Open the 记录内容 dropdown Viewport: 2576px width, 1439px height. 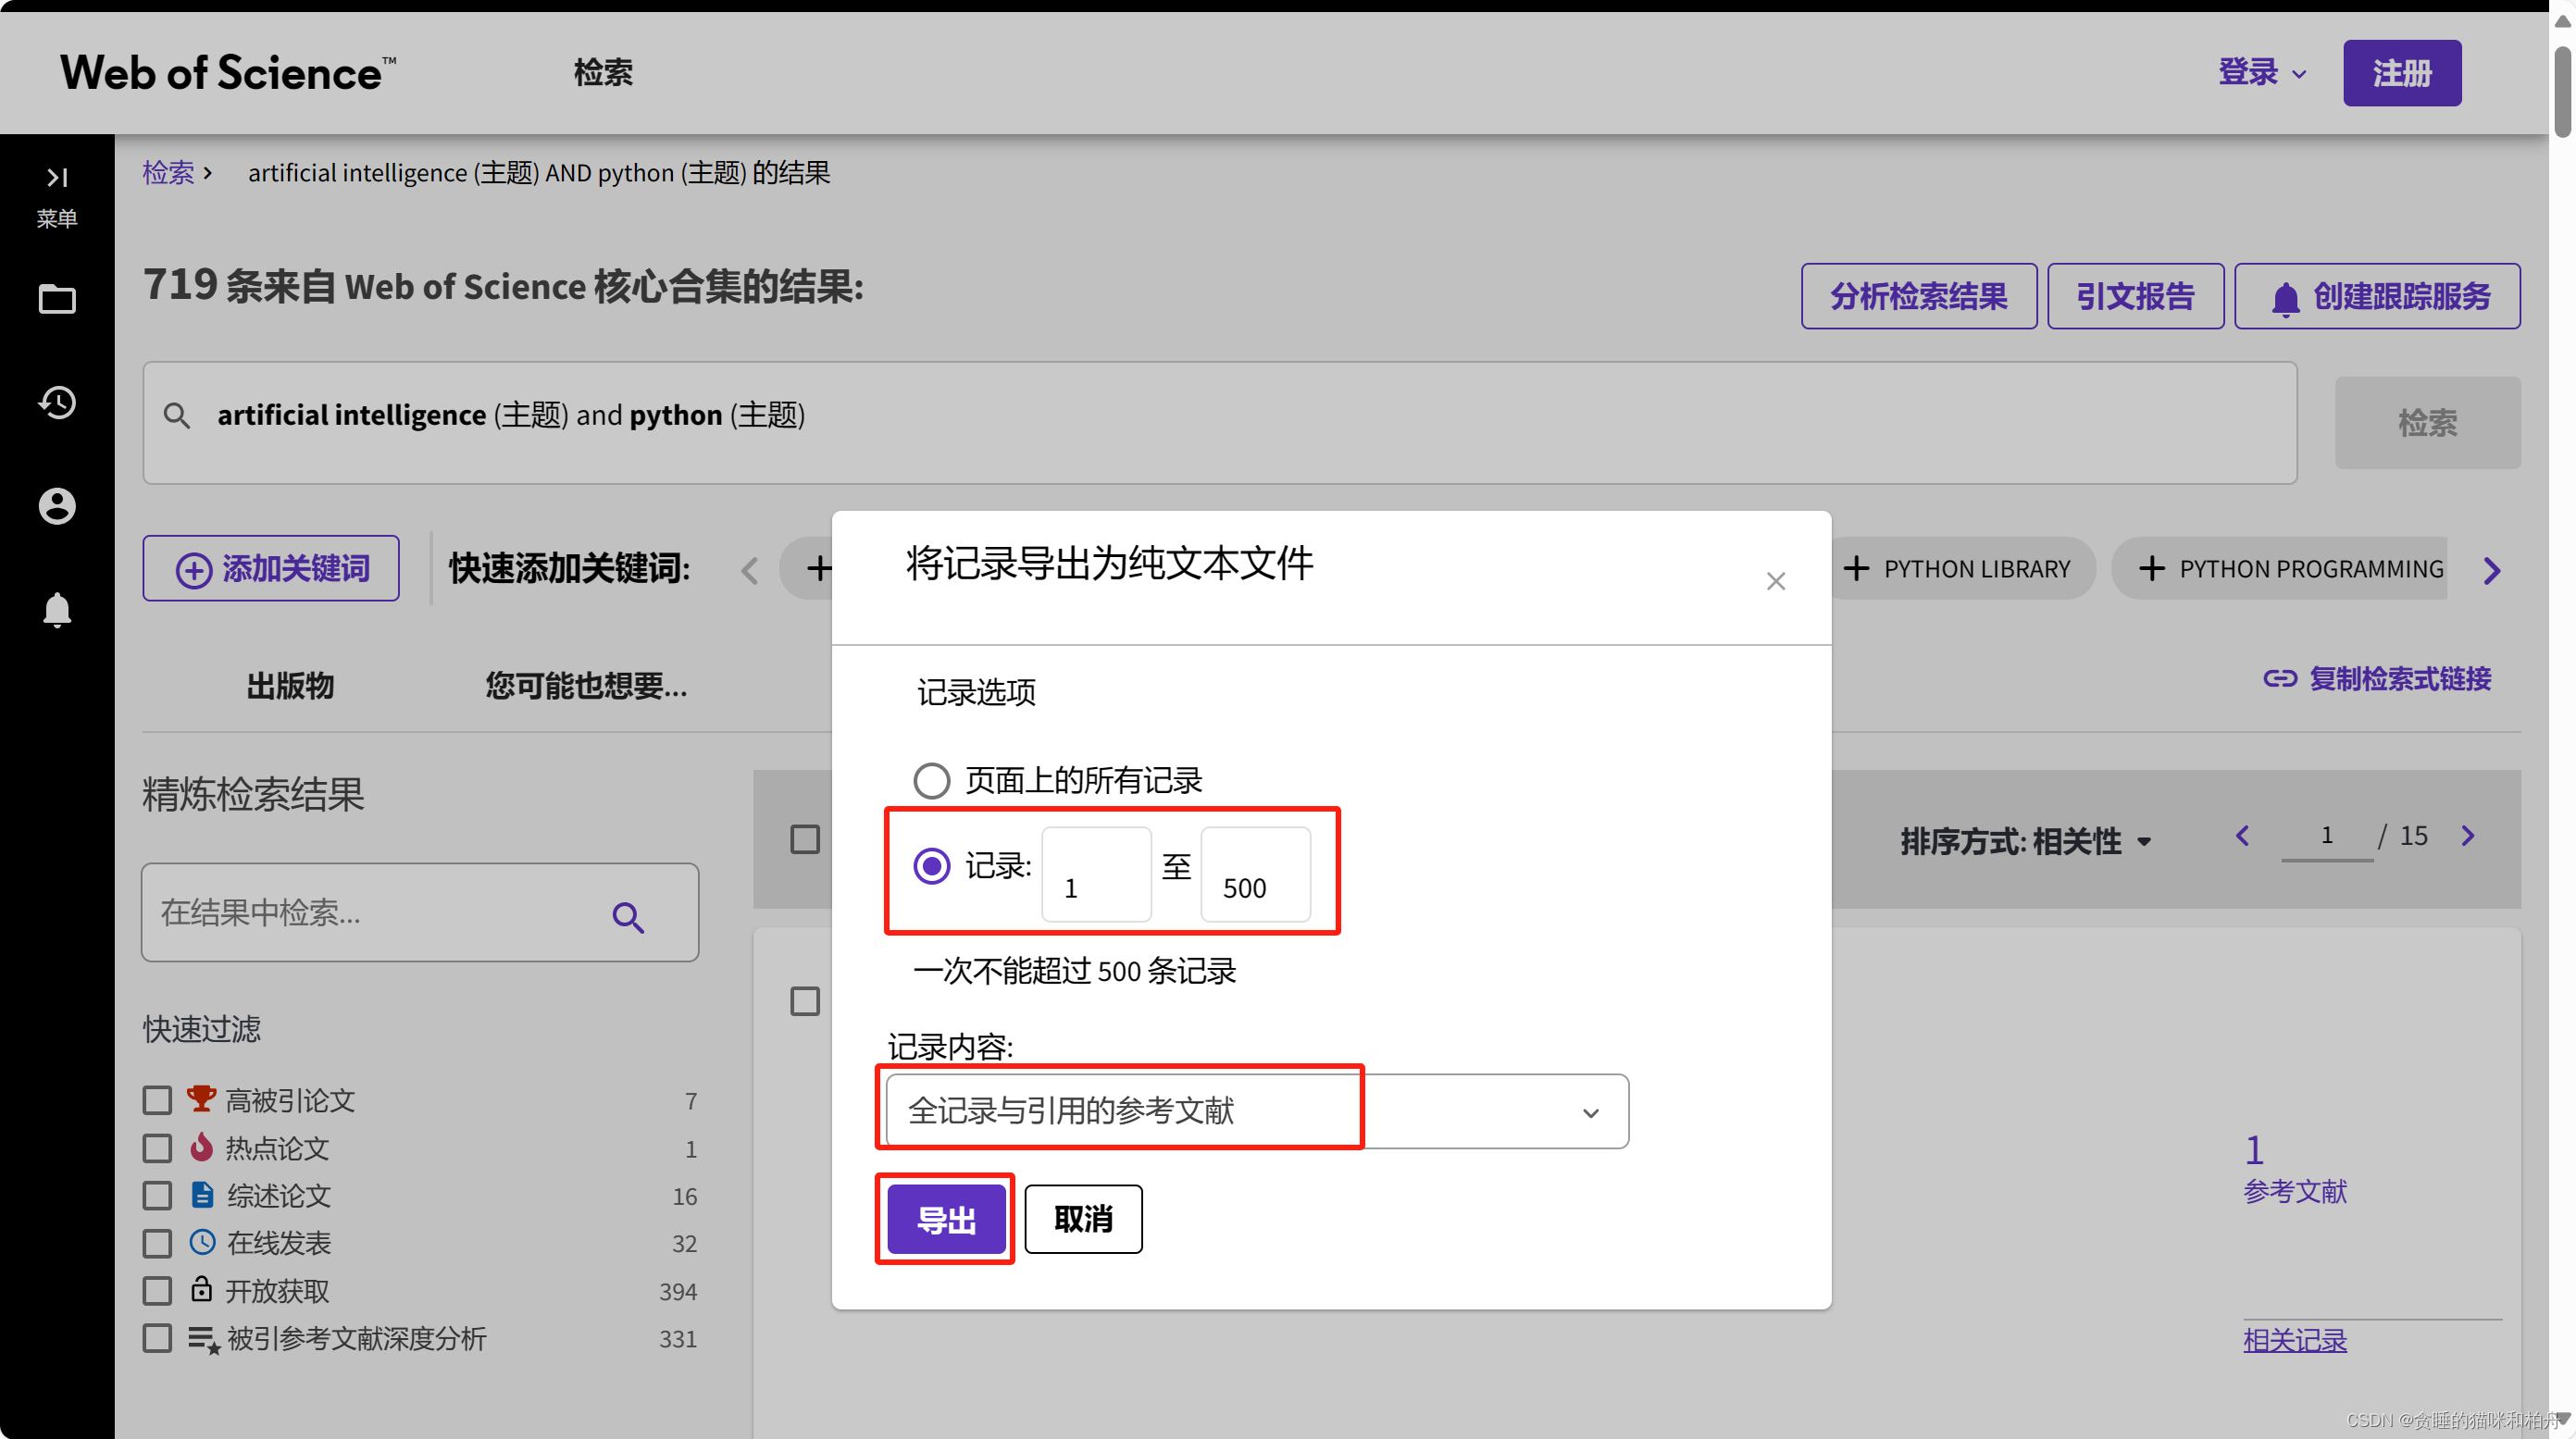pyautogui.click(x=1256, y=1111)
